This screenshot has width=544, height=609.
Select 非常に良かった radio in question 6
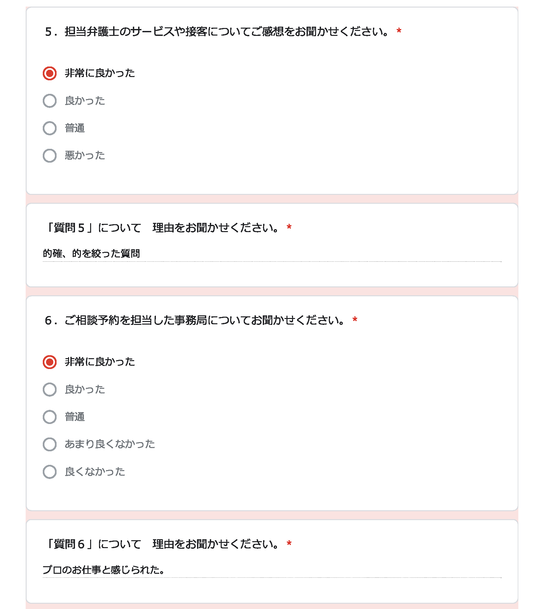50,362
